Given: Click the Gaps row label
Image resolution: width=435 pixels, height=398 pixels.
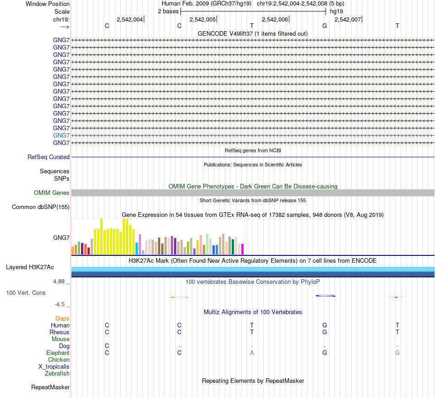Looking at the screenshot, I should coord(62,319).
